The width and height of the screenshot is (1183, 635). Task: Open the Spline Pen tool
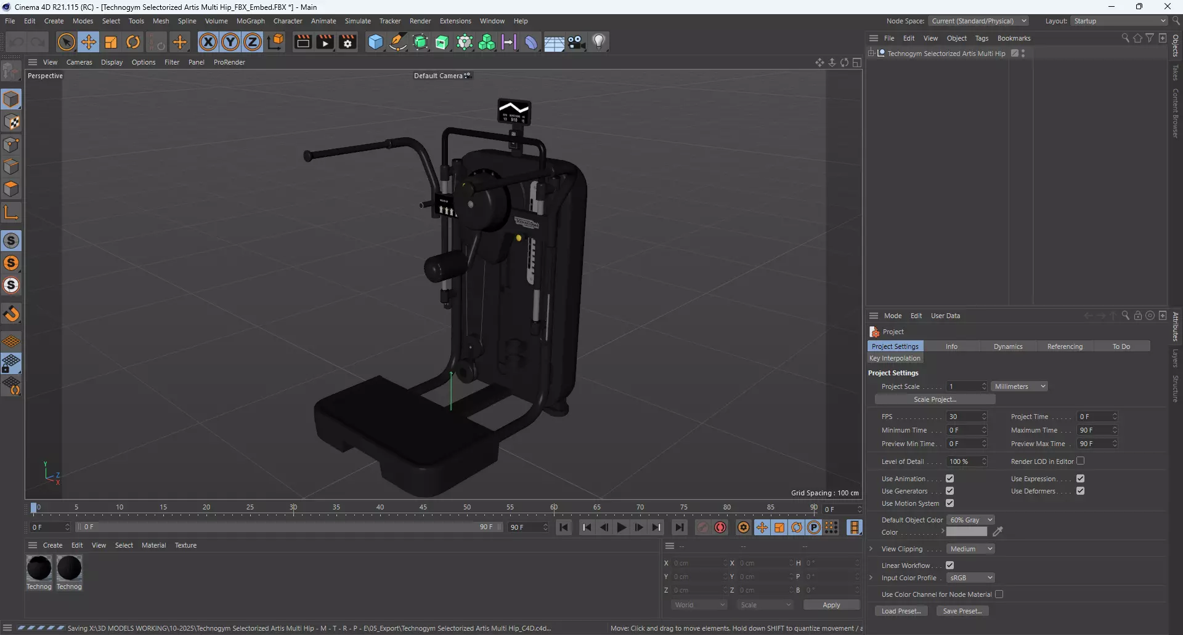(398, 42)
